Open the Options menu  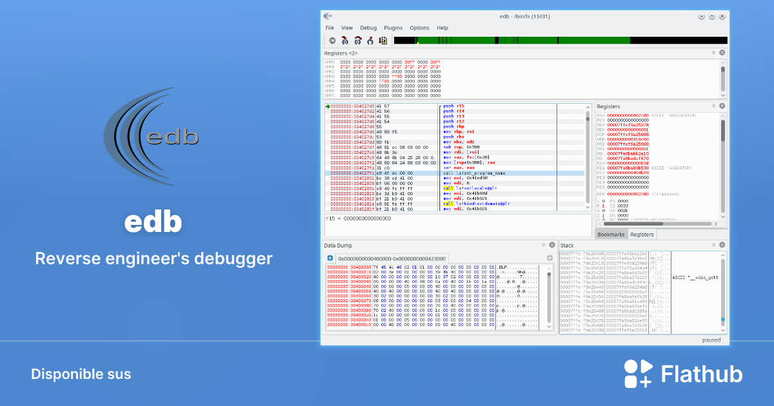419,28
